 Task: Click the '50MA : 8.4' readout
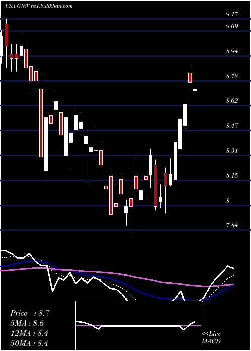click(29, 343)
